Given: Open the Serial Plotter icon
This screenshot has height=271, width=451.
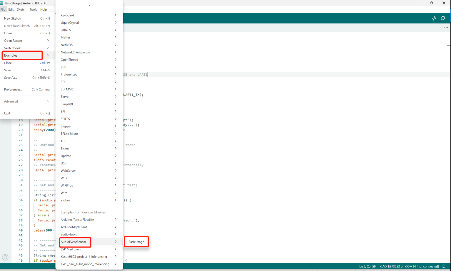Looking at the screenshot, I should [434, 18].
